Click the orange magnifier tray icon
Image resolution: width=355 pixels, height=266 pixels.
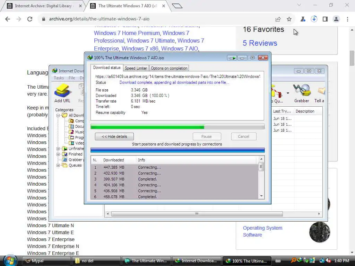293,260
